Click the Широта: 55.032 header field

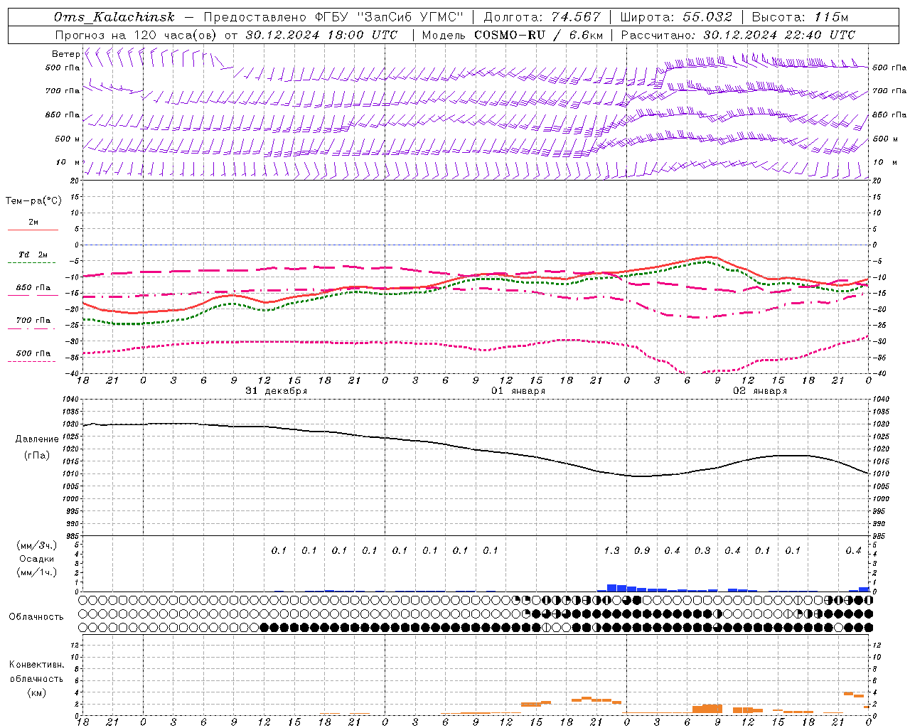pos(676,17)
